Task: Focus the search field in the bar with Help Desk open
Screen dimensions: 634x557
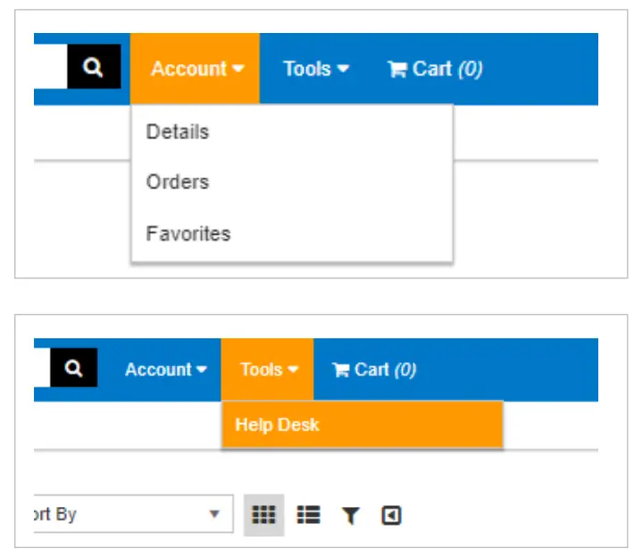Action: (42, 369)
